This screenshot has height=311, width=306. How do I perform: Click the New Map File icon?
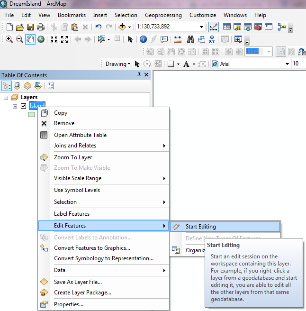pos(9,27)
